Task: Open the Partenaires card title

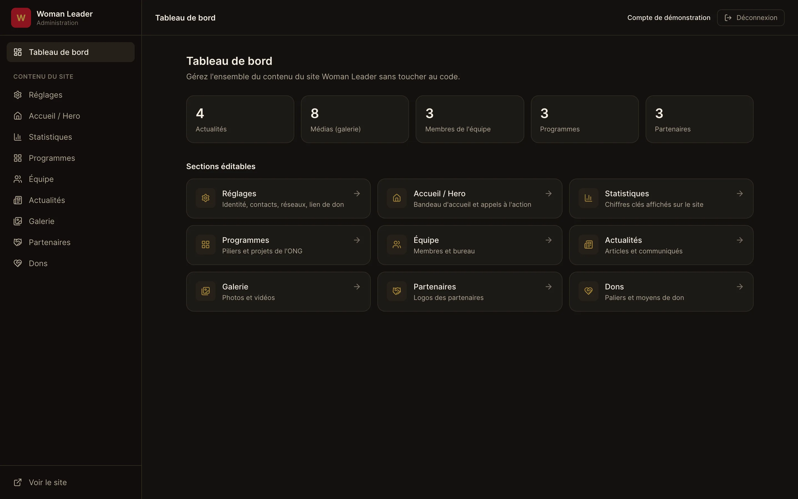Action: coord(435,286)
